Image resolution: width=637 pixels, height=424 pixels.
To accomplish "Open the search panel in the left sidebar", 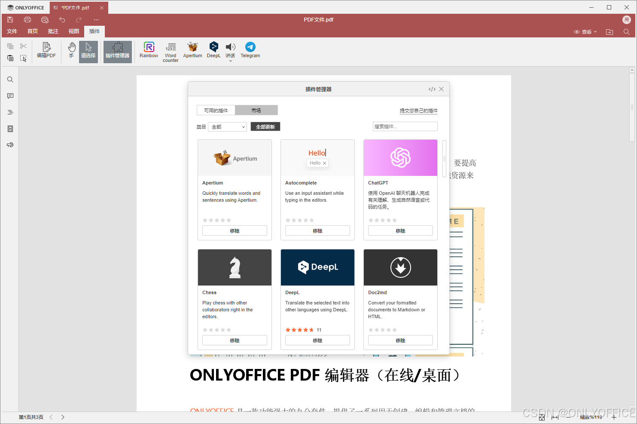I will pyautogui.click(x=10, y=80).
